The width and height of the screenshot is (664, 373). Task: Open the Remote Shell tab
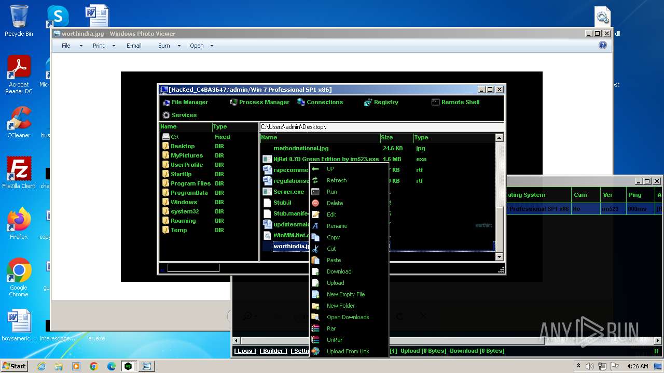coord(455,102)
